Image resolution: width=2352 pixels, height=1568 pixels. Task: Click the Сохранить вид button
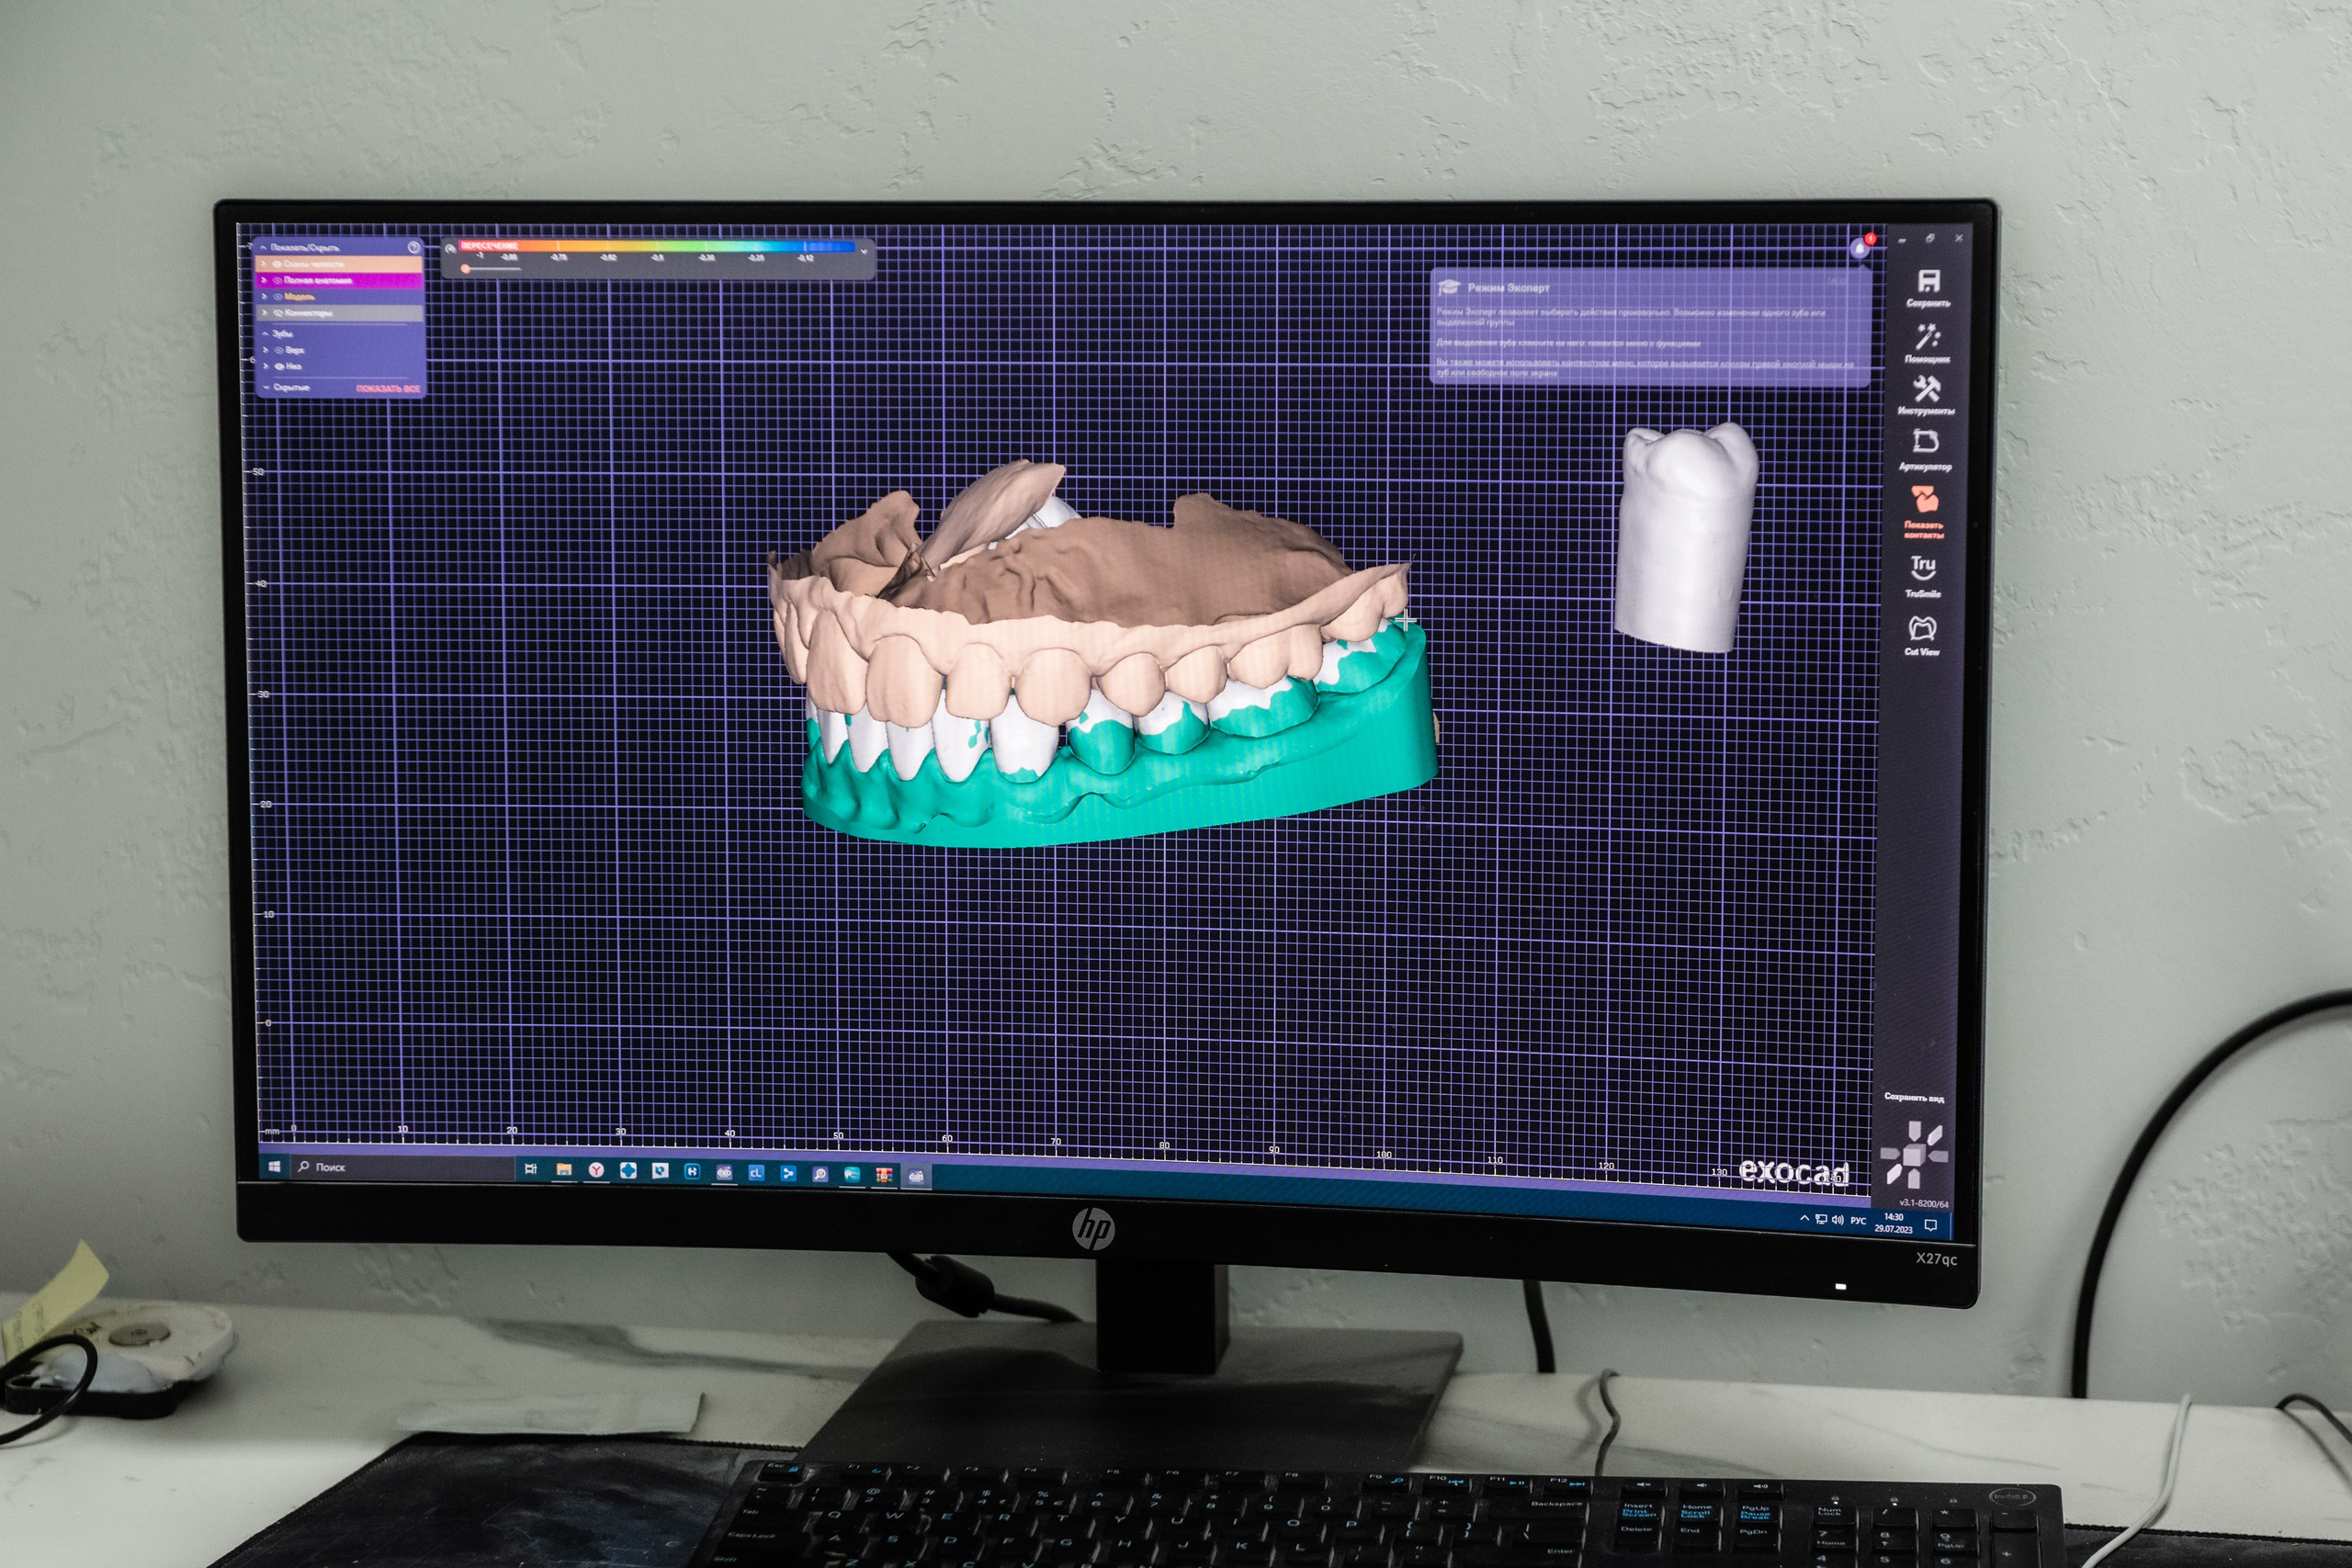point(1913,1098)
